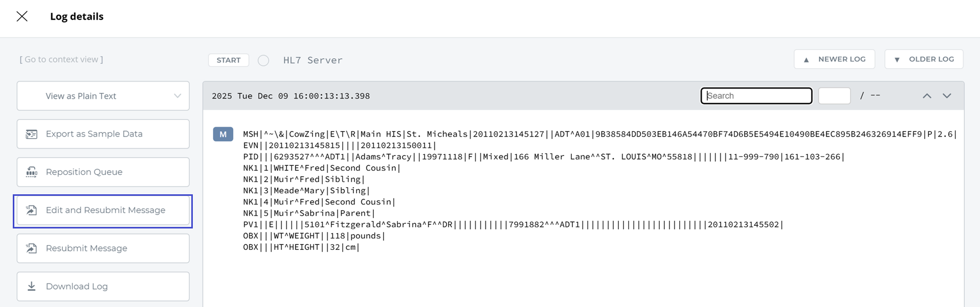Focus the Search input field

(x=756, y=96)
